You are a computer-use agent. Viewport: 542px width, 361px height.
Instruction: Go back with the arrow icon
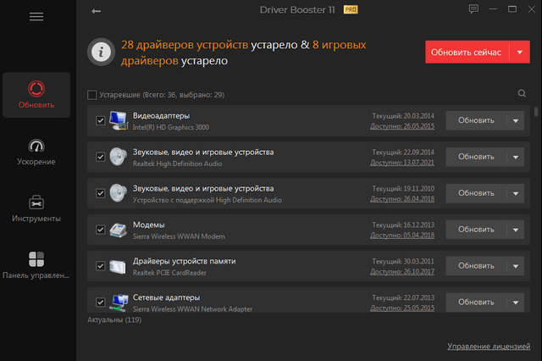click(96, 11)
